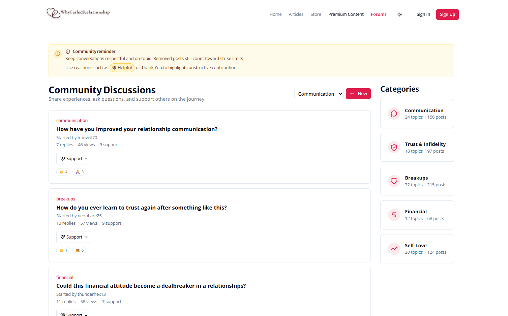The image size is (508, 316).
Task: Click the financial tag label
Action: click(x=65, y=278)
